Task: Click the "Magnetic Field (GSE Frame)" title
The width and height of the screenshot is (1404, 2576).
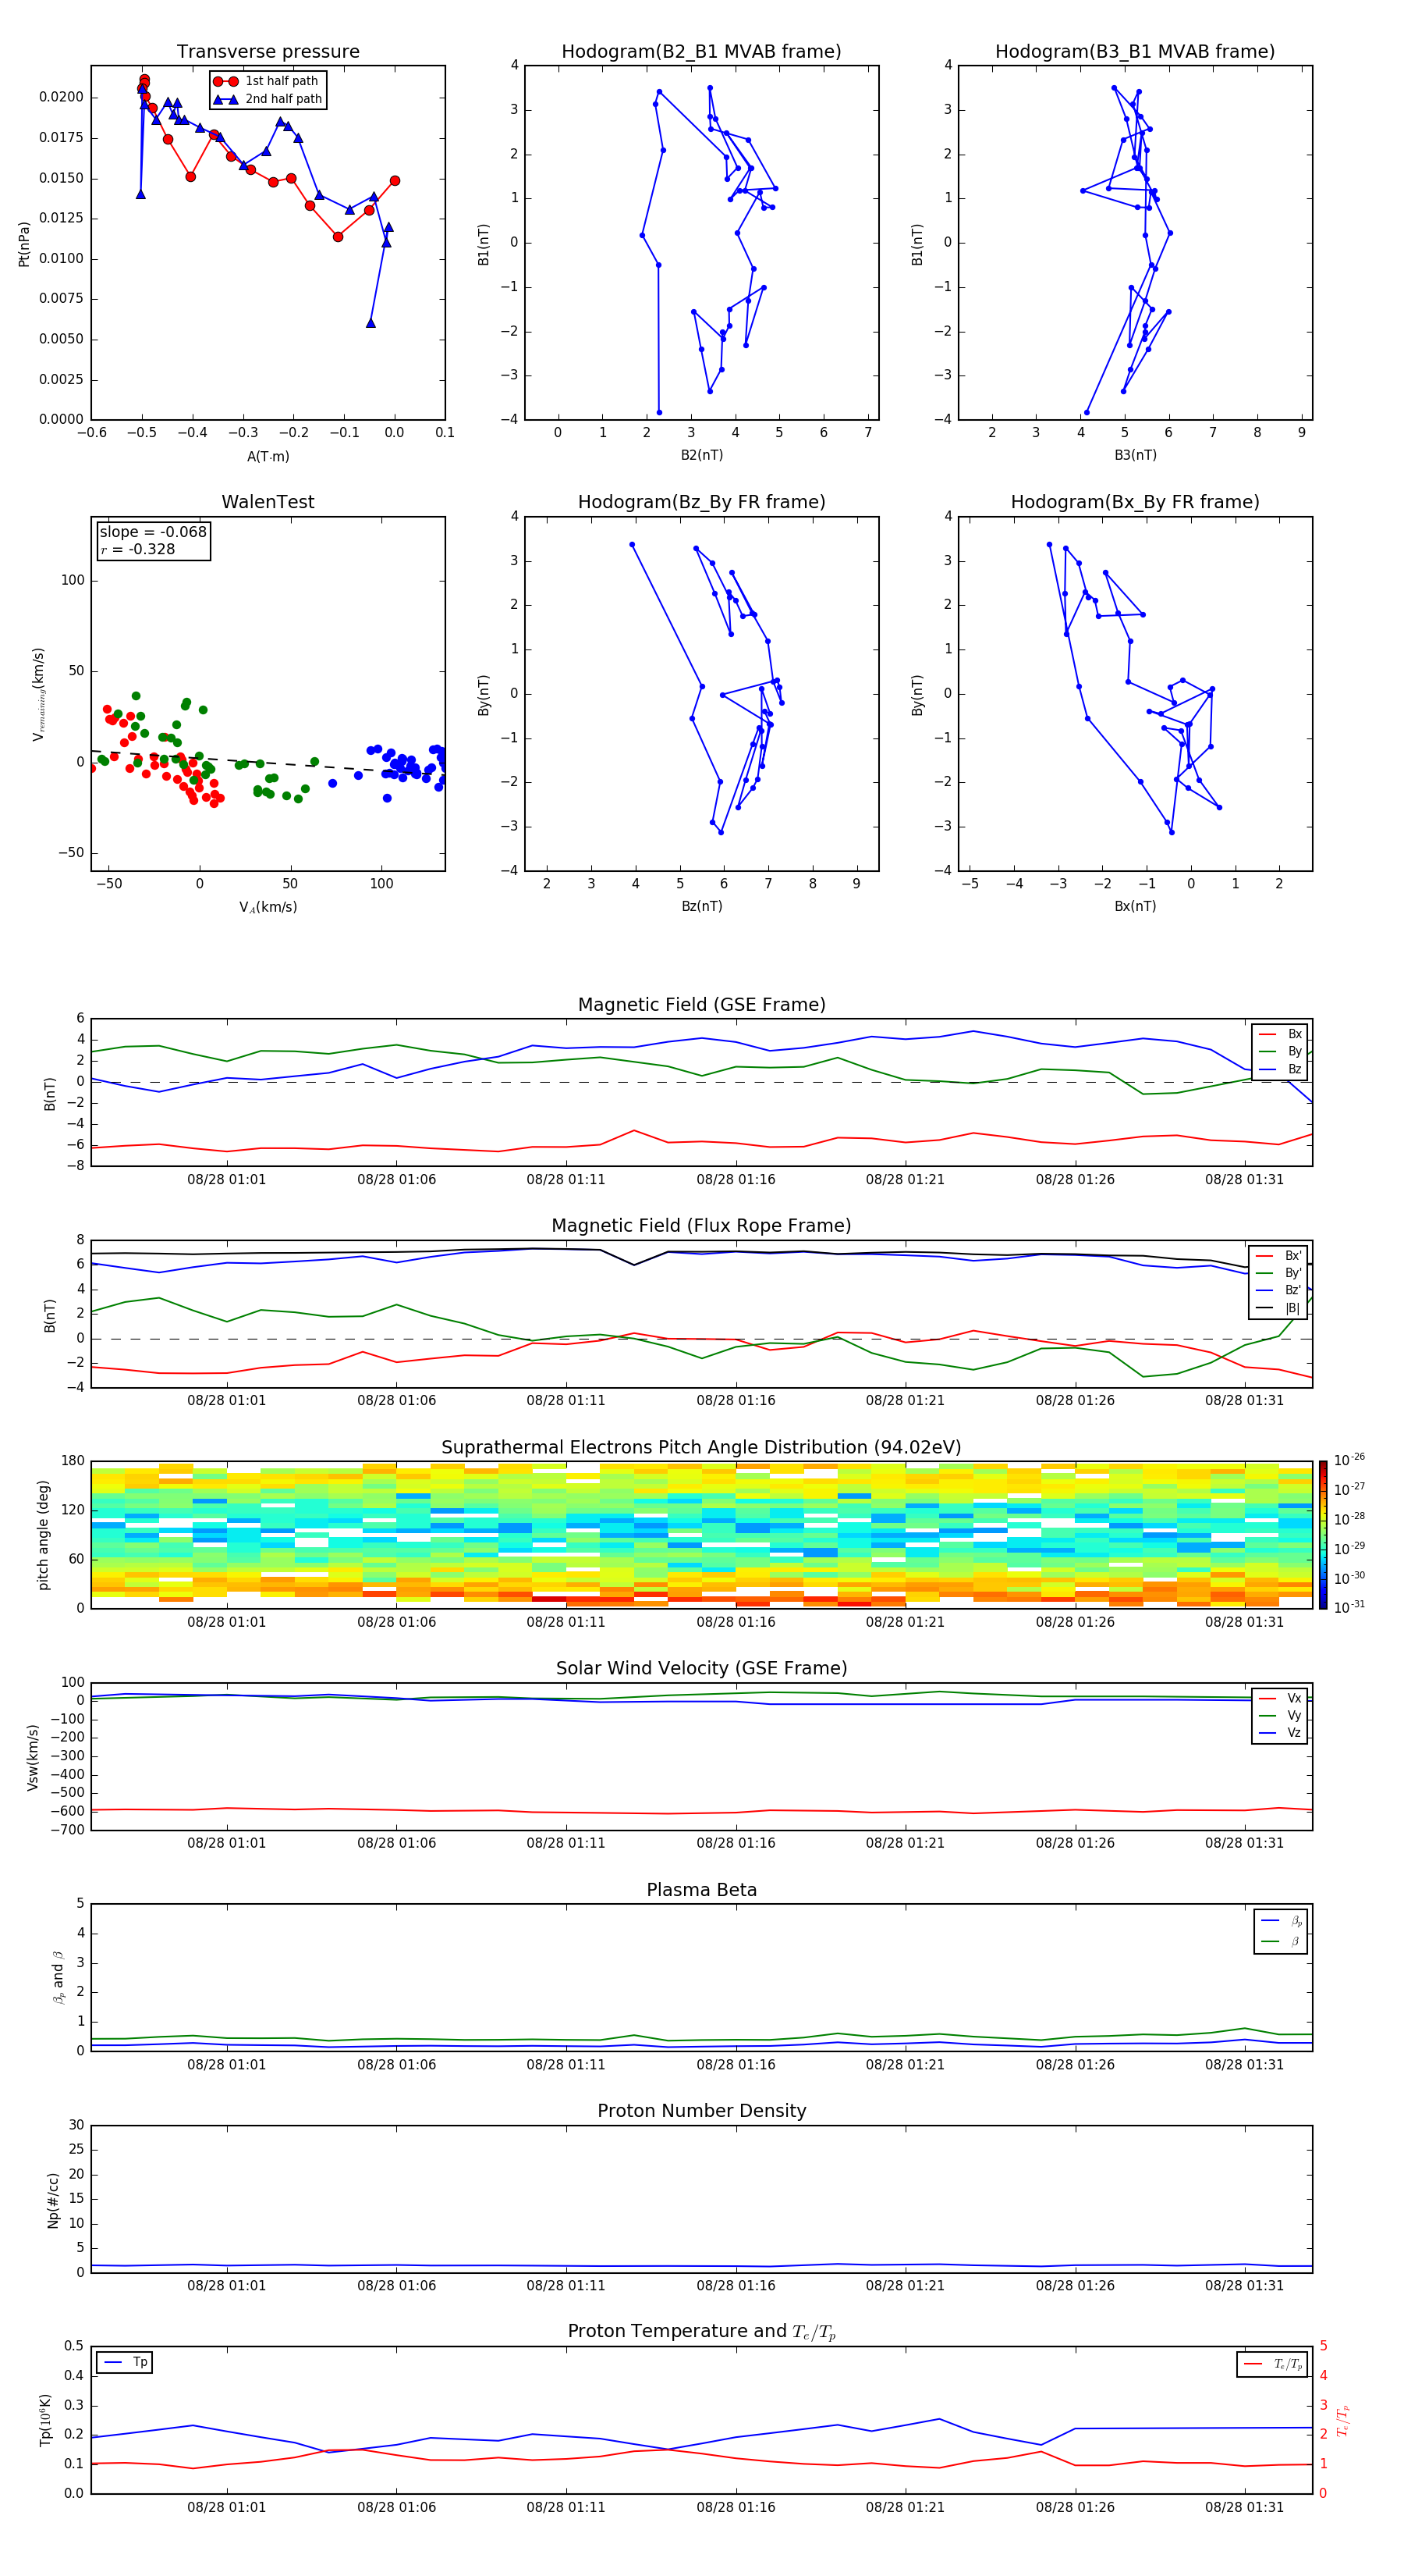Action: tap(701, 1005)
